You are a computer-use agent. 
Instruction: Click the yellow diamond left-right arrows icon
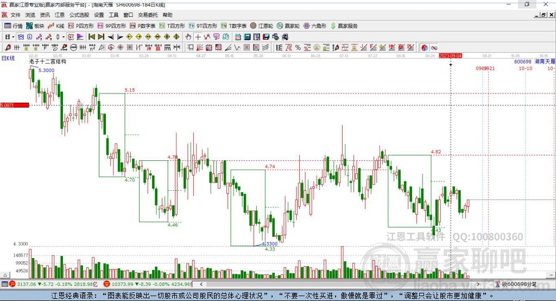click(148, 36)
